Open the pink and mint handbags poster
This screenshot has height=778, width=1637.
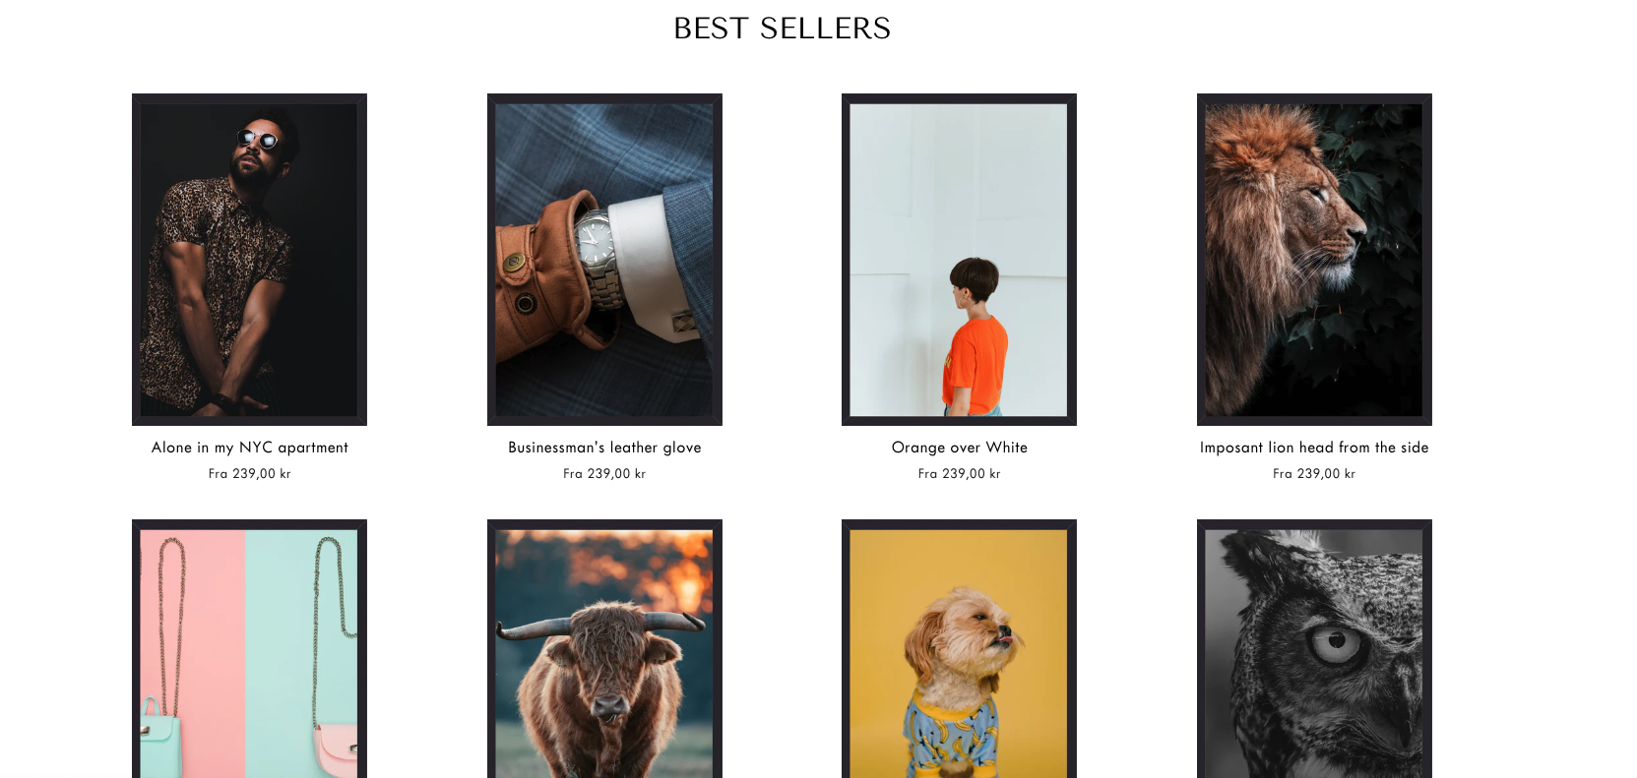(249, 649)
